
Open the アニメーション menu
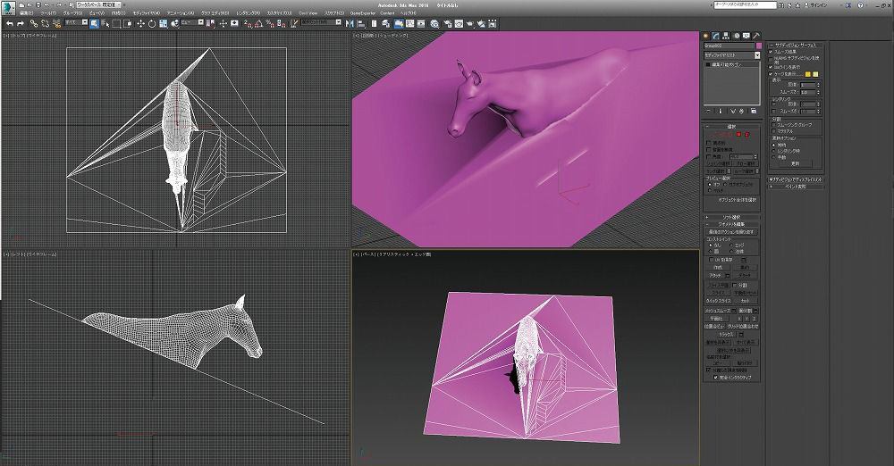click(181, 12)
